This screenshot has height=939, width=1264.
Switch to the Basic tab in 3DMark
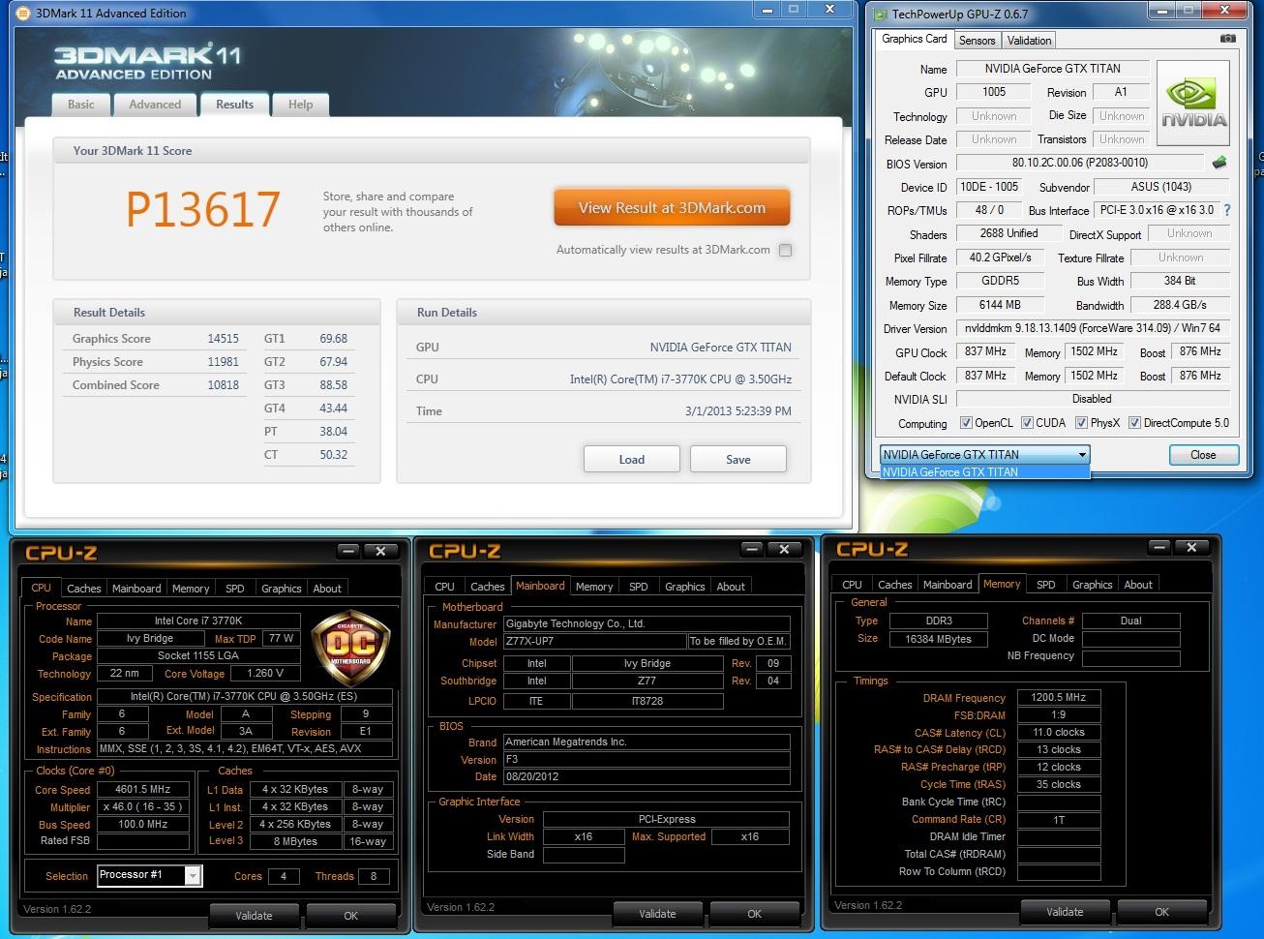pos(81,105)
